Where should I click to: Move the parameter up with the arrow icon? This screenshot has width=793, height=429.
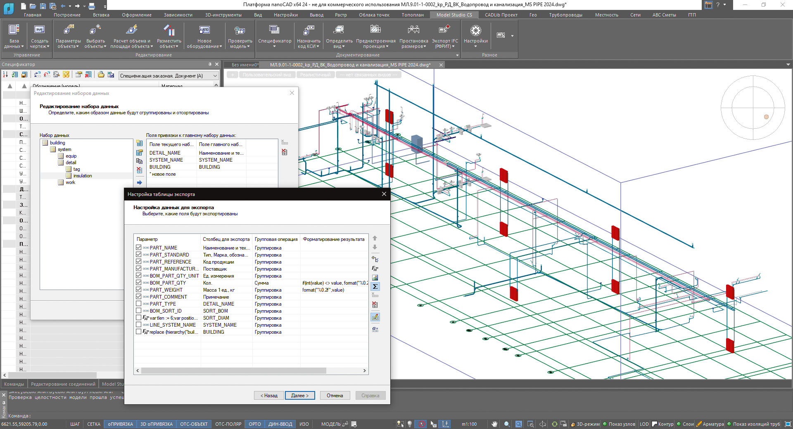coord(375,238)
